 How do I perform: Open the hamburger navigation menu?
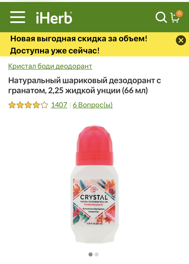(x=17, y=17)
